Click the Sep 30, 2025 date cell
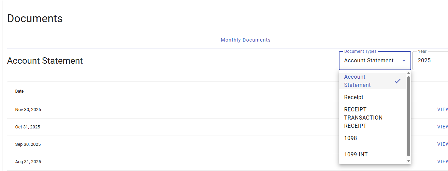The height and width of the screenshot is (171, 448). pyautogui.click(x=28, y=144)
